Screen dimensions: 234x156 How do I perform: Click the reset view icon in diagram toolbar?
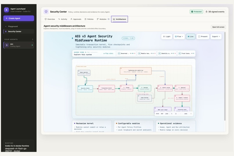tap(176, 114)
